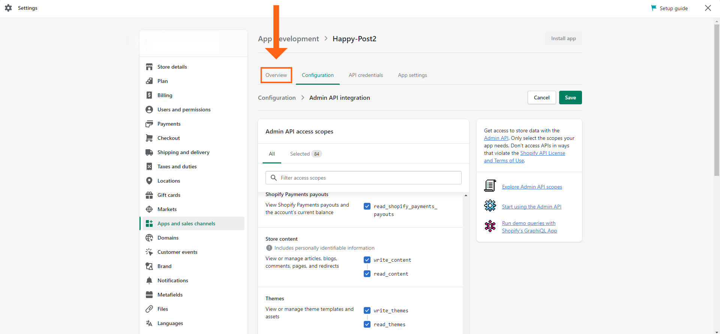The height and width of the screenshot is (334, 720).
Task: Open the App settings tab
Action: coord(412,75)
